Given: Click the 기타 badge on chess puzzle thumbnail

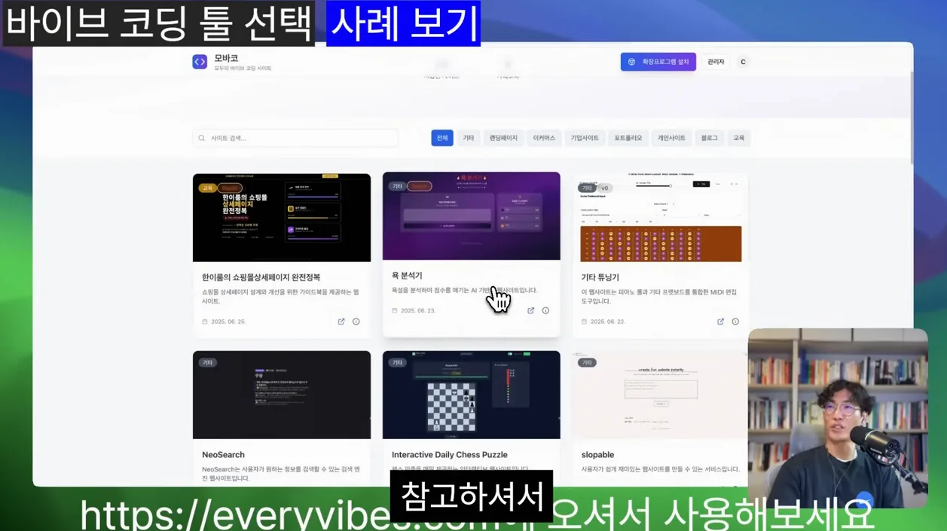Looking at the screenshot, I should 397,362.
